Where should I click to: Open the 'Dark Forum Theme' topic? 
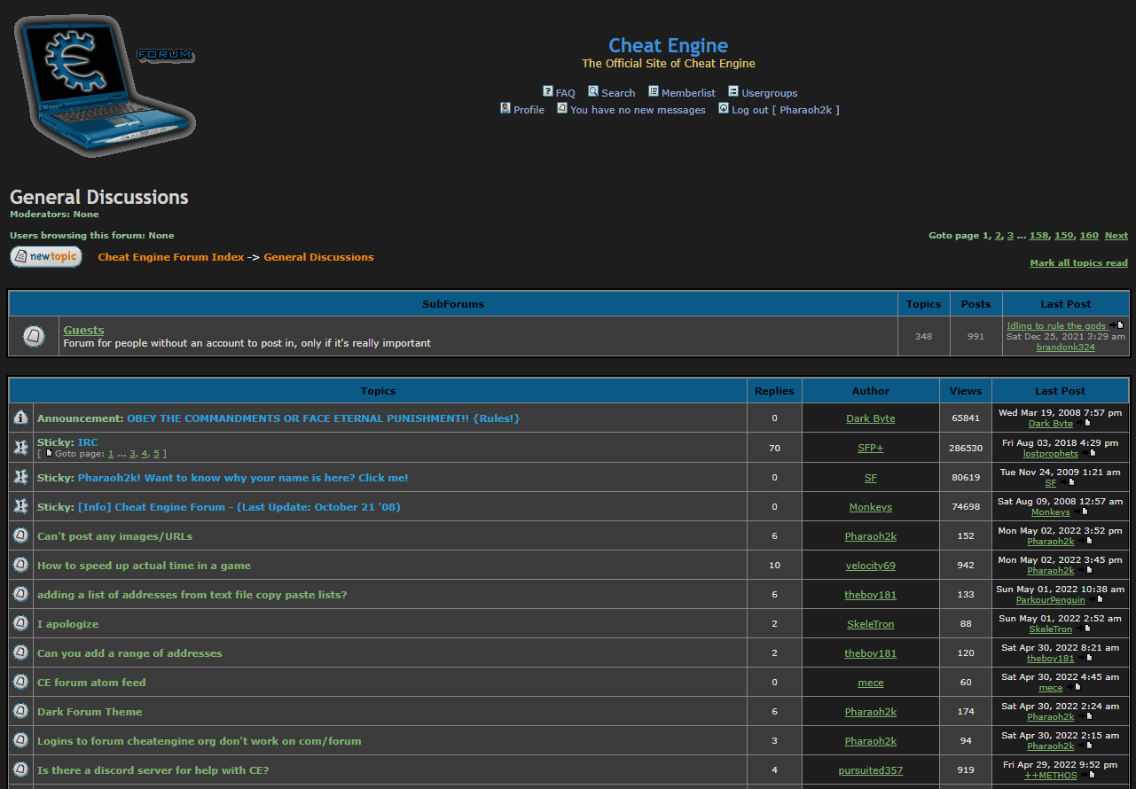(x=90, y=712)
